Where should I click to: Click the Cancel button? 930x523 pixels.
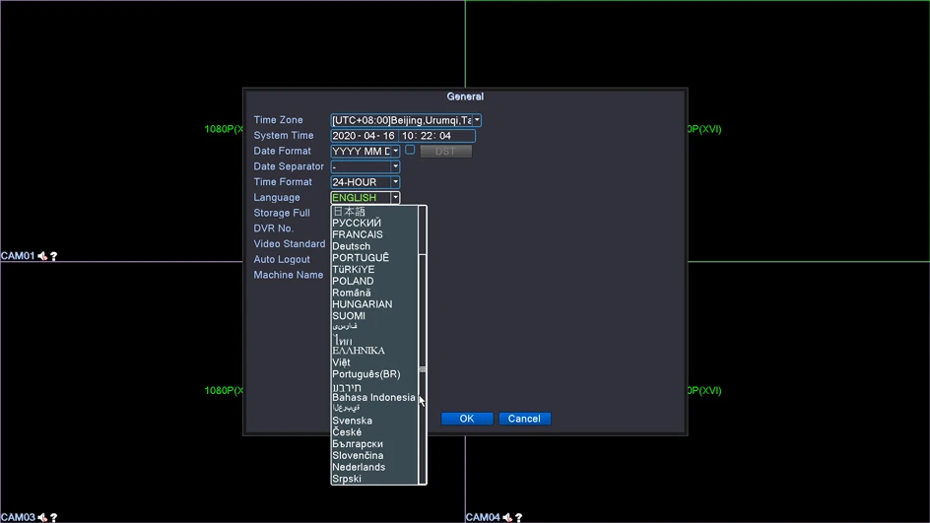(x=524, y=419)
